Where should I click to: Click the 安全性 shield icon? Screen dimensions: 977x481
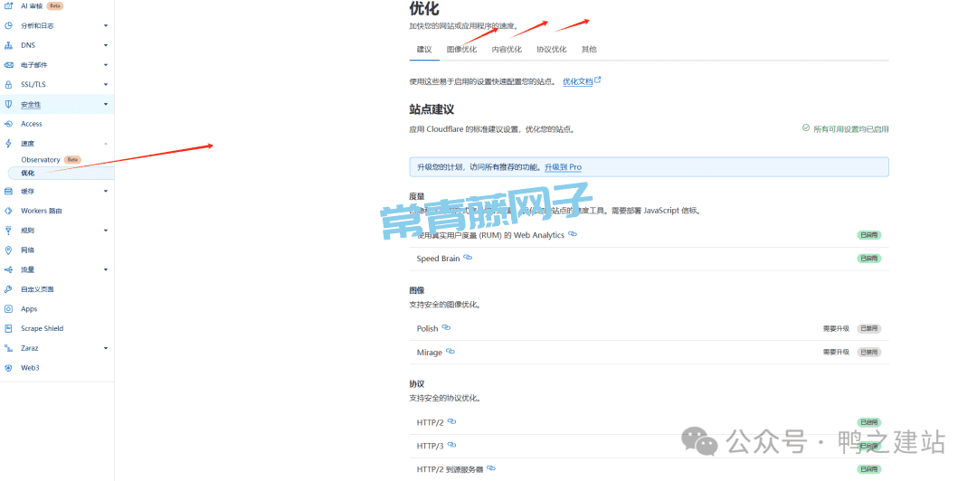click(8, 104)
